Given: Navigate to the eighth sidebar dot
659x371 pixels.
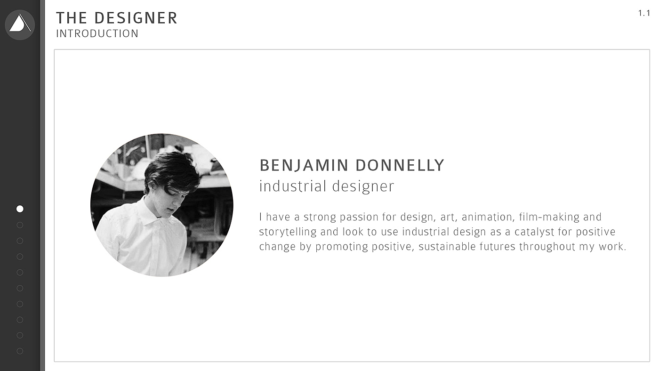Looking at the screenshot, I should (x=20, y=320).
